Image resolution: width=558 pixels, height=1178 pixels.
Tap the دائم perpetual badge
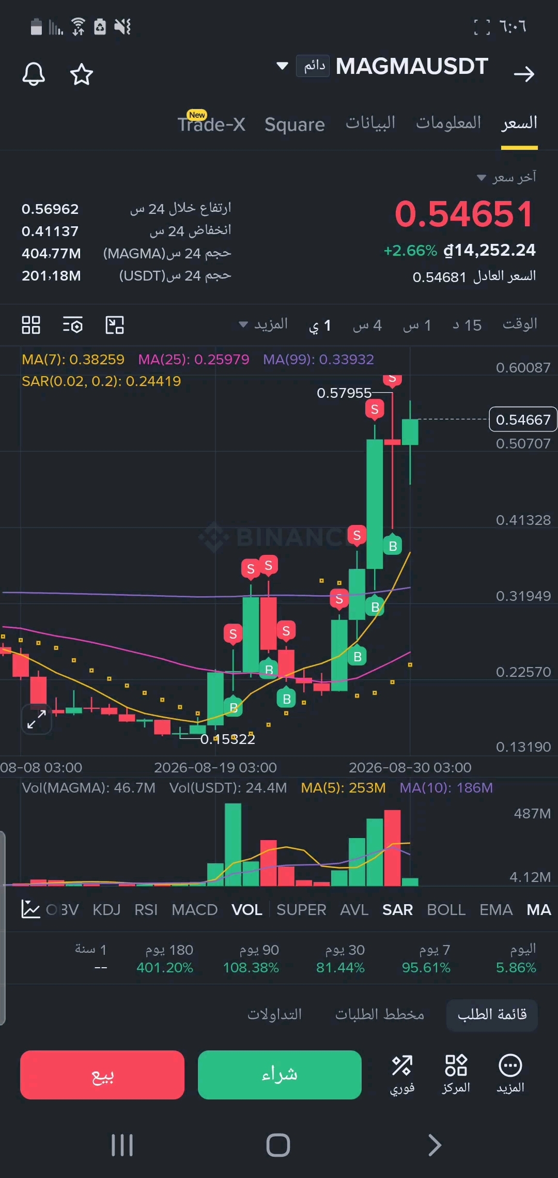[313, 66]
